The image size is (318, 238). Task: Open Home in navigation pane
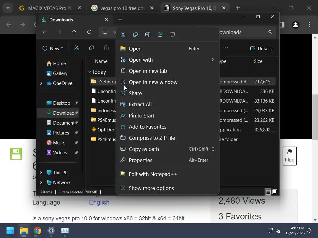[56, 63]
